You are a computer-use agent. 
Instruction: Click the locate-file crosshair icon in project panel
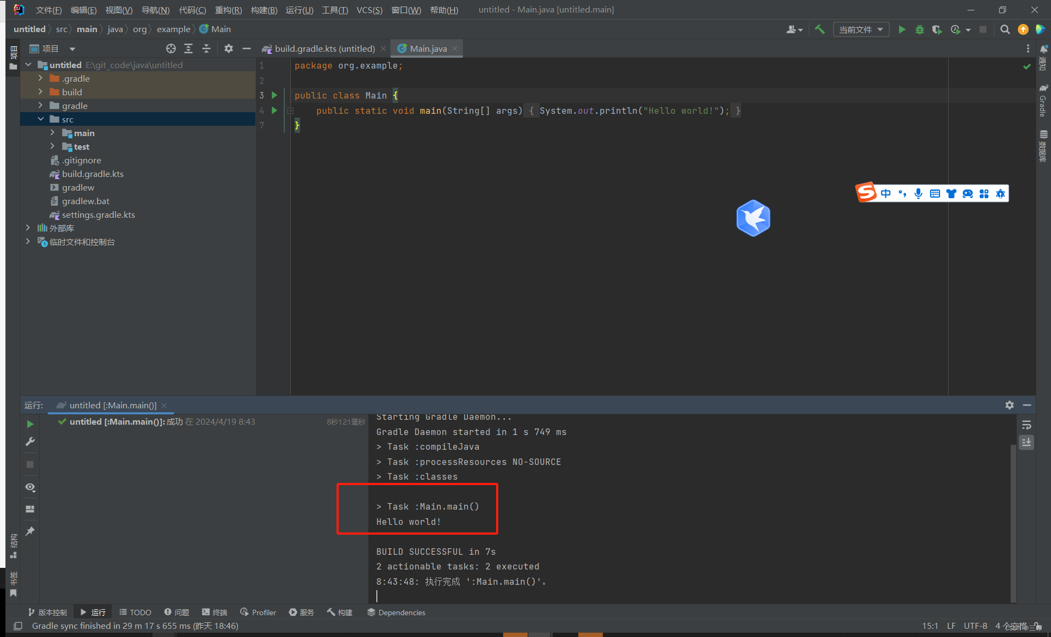click(x=171, y=48)
